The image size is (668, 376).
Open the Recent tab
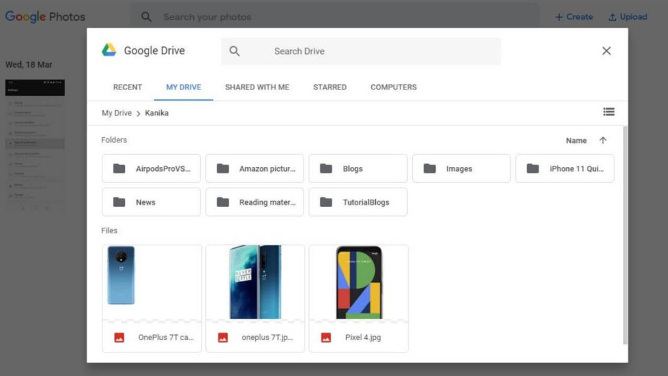point(127,87)
